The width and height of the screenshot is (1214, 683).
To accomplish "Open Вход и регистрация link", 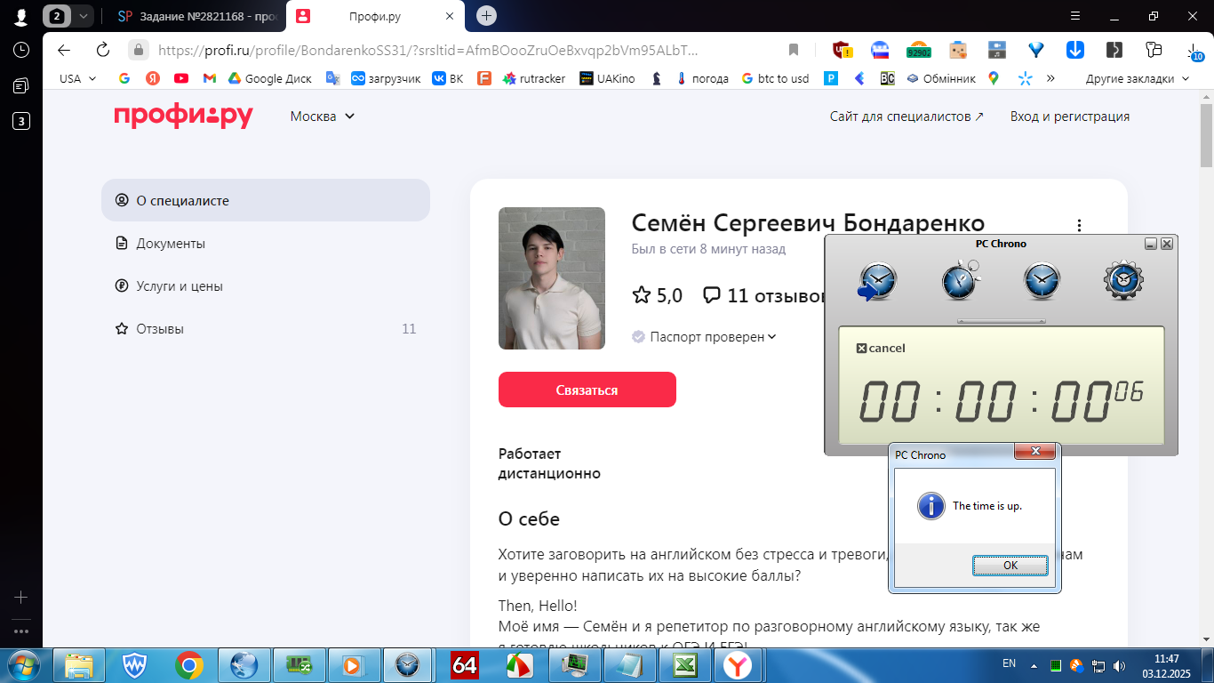I will click(x=1070, y=117).
